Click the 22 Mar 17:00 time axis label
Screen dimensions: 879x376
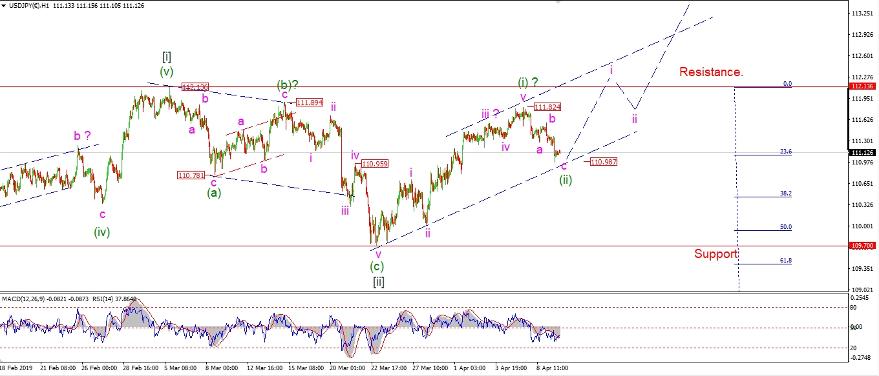click(389, 368)
